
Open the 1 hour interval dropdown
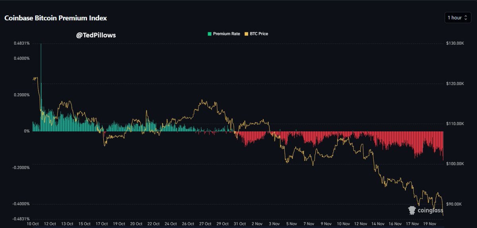point(458,18)
